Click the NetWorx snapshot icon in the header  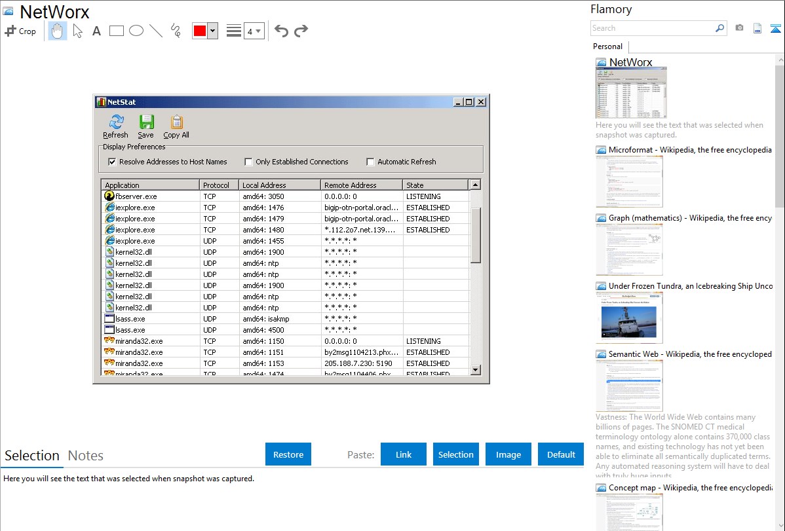(x=8, y=11)
